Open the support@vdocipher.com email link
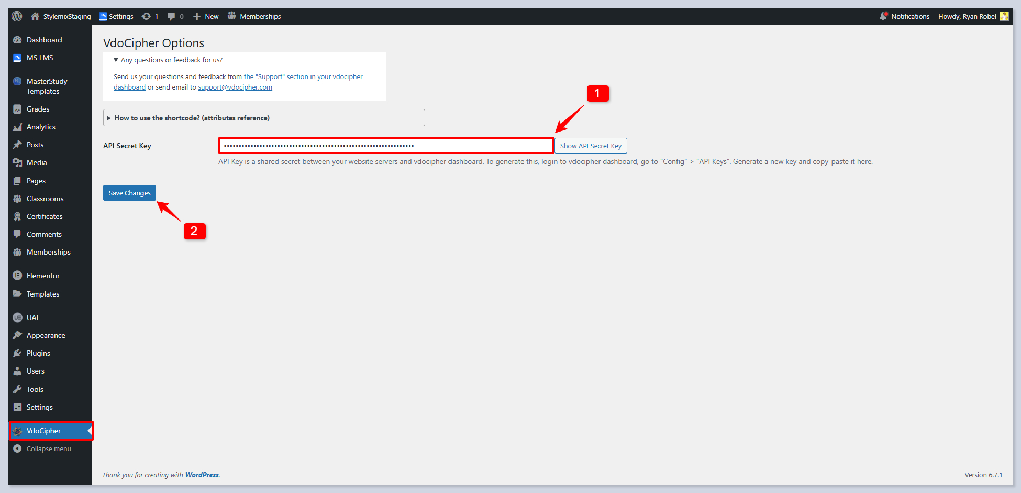This screenshot has width=1021, height=493. 235,87
